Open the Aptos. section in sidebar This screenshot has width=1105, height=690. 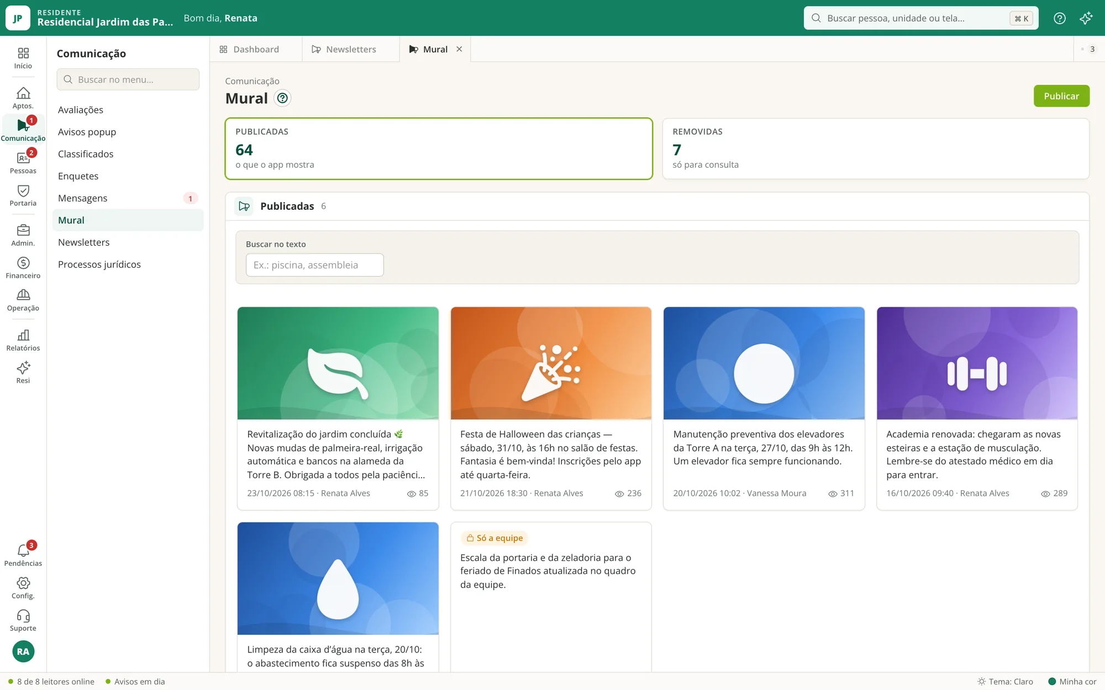23,98
